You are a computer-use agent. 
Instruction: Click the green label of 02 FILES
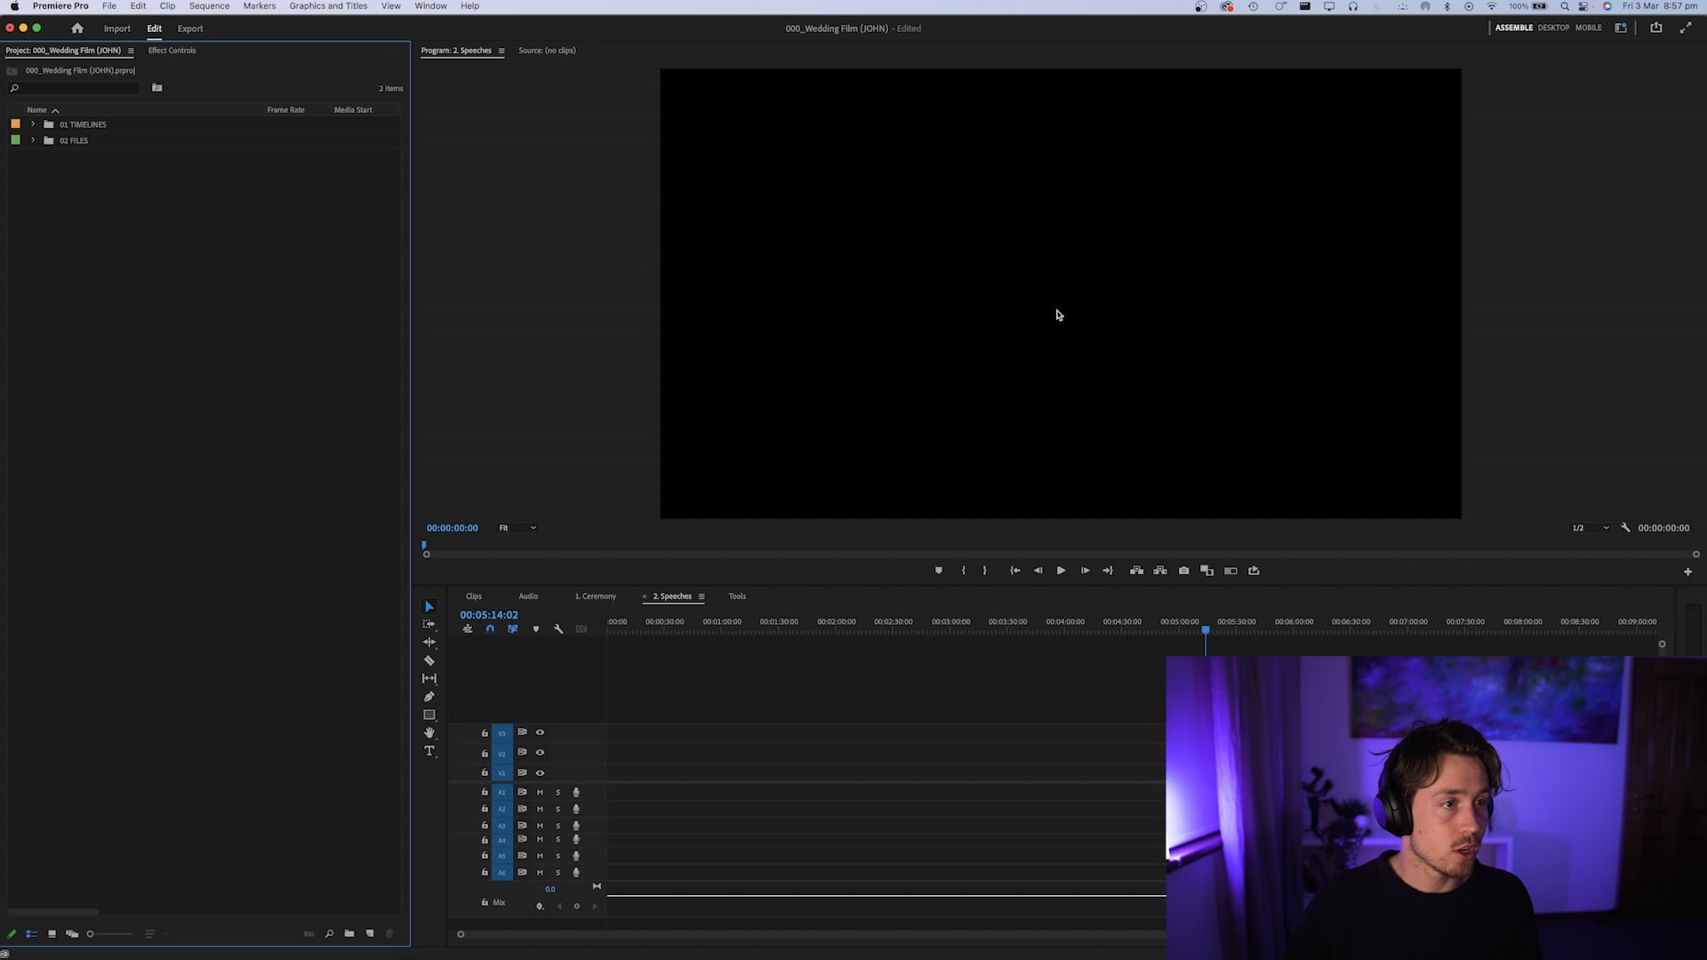click(x=15, y=140)
